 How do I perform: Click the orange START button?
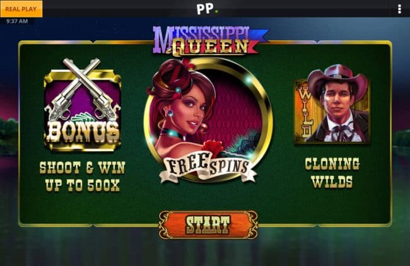pyautogui.click(x=208, y=225)
